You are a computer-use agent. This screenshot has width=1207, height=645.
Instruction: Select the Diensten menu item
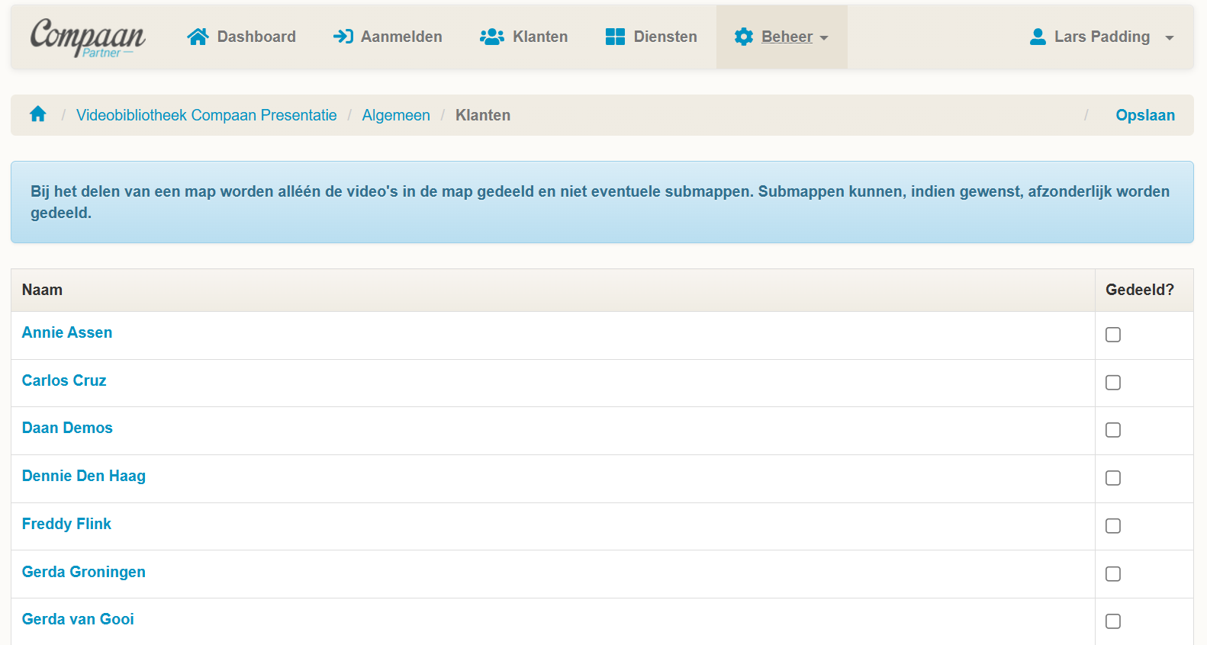coord(665,37)
